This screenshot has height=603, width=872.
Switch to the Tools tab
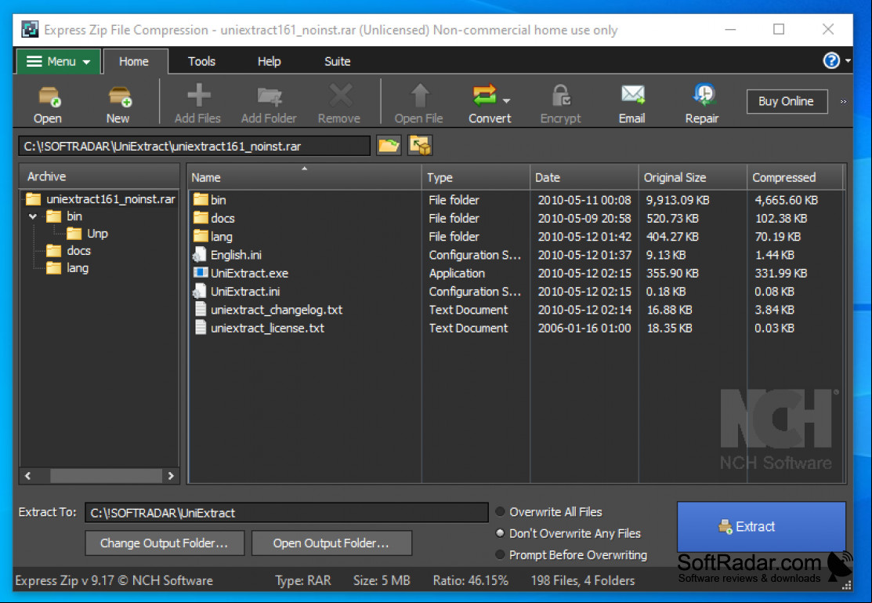click(201, 61)
